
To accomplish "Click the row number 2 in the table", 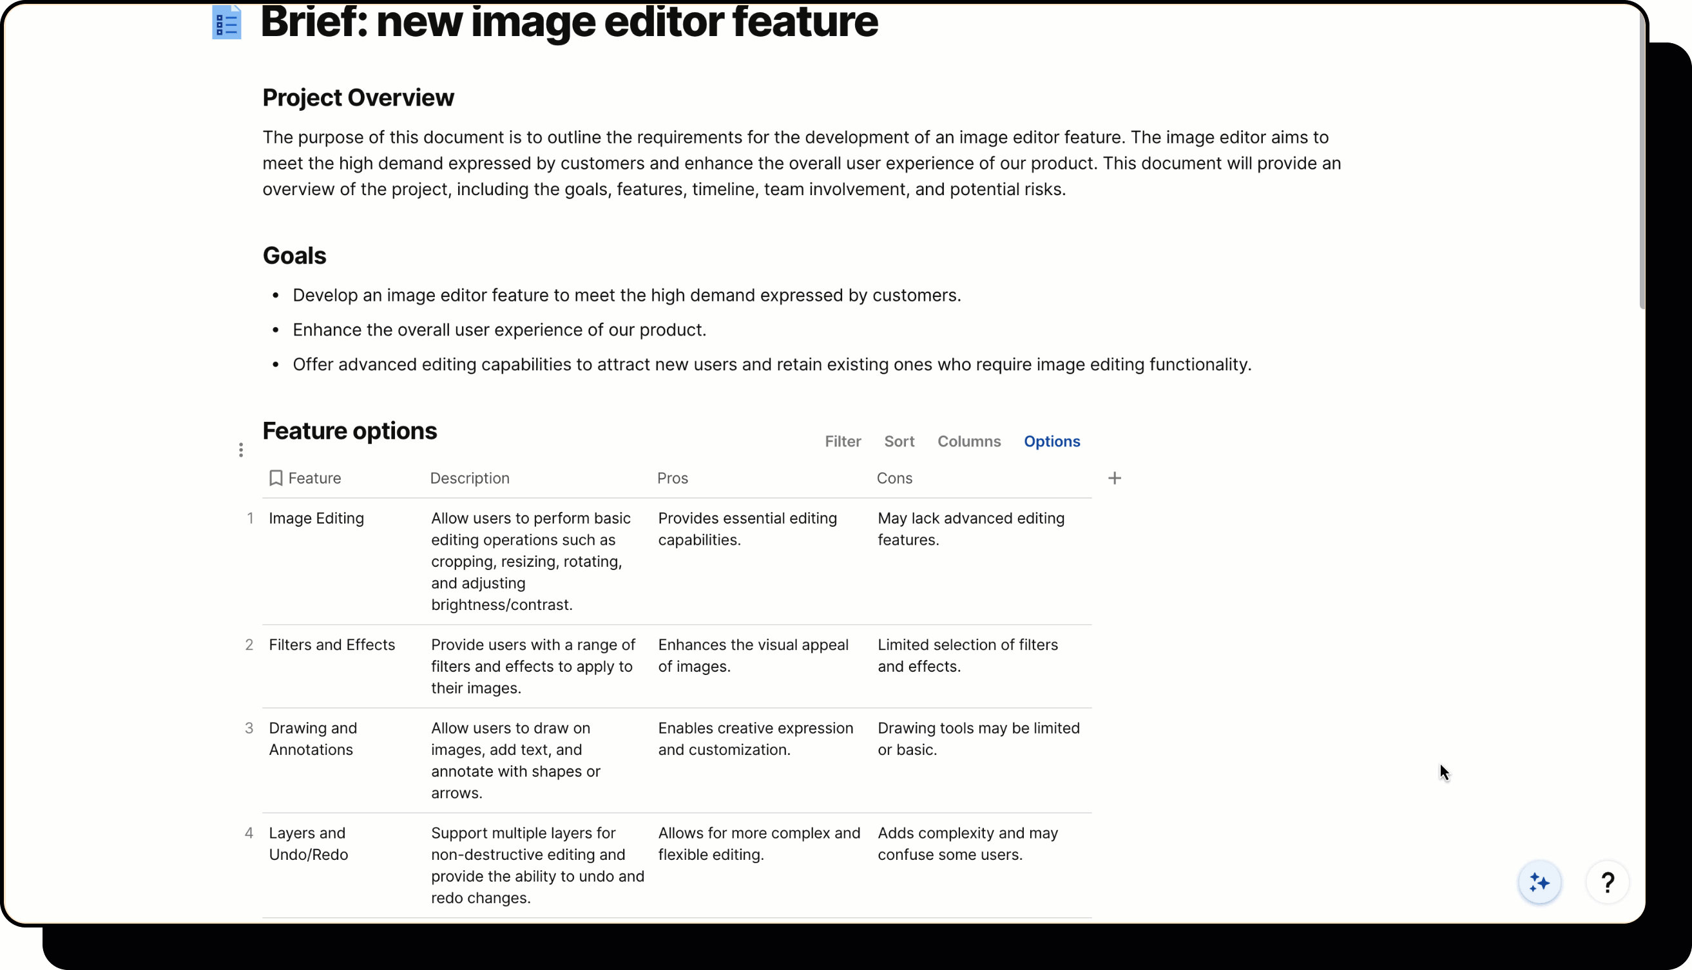I will tap(249, 645).
